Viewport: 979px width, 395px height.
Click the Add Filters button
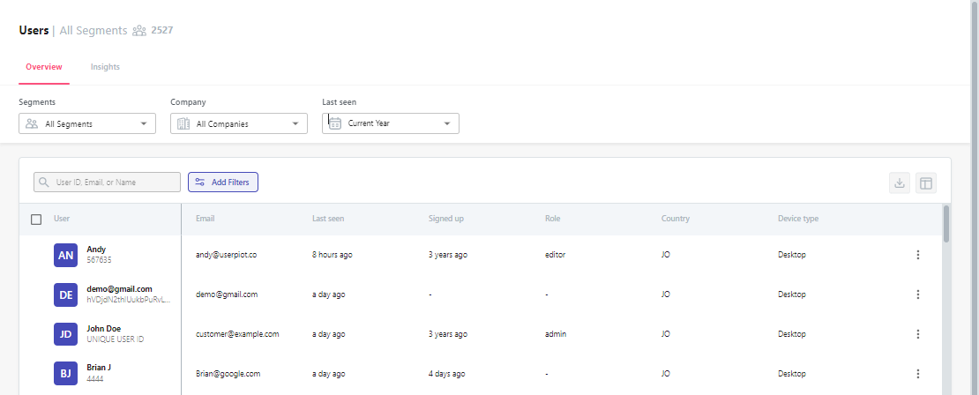223,183
